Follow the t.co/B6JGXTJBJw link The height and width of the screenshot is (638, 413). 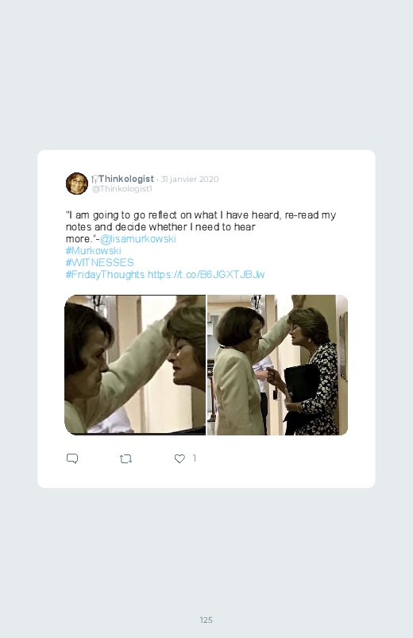(x=206, y=274)
